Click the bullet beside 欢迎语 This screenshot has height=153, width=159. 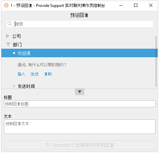14,53
